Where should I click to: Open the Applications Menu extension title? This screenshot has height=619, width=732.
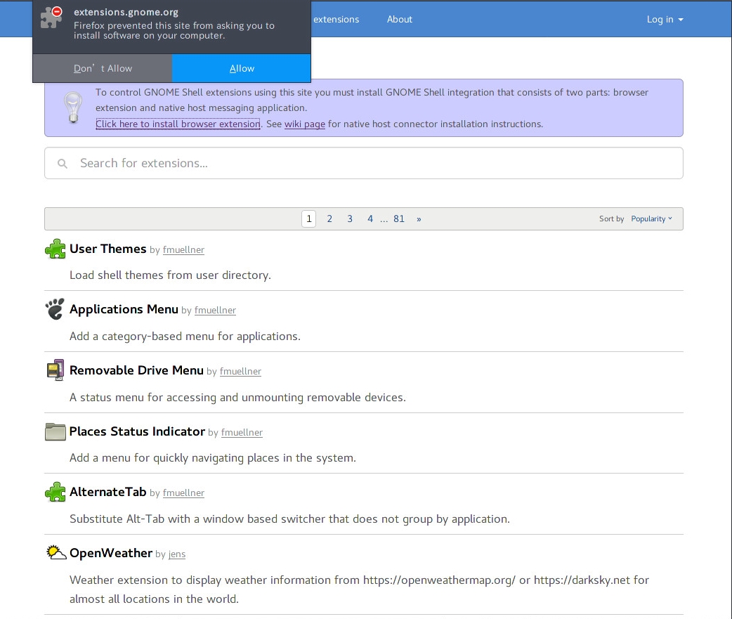click(x=124, y=309)
